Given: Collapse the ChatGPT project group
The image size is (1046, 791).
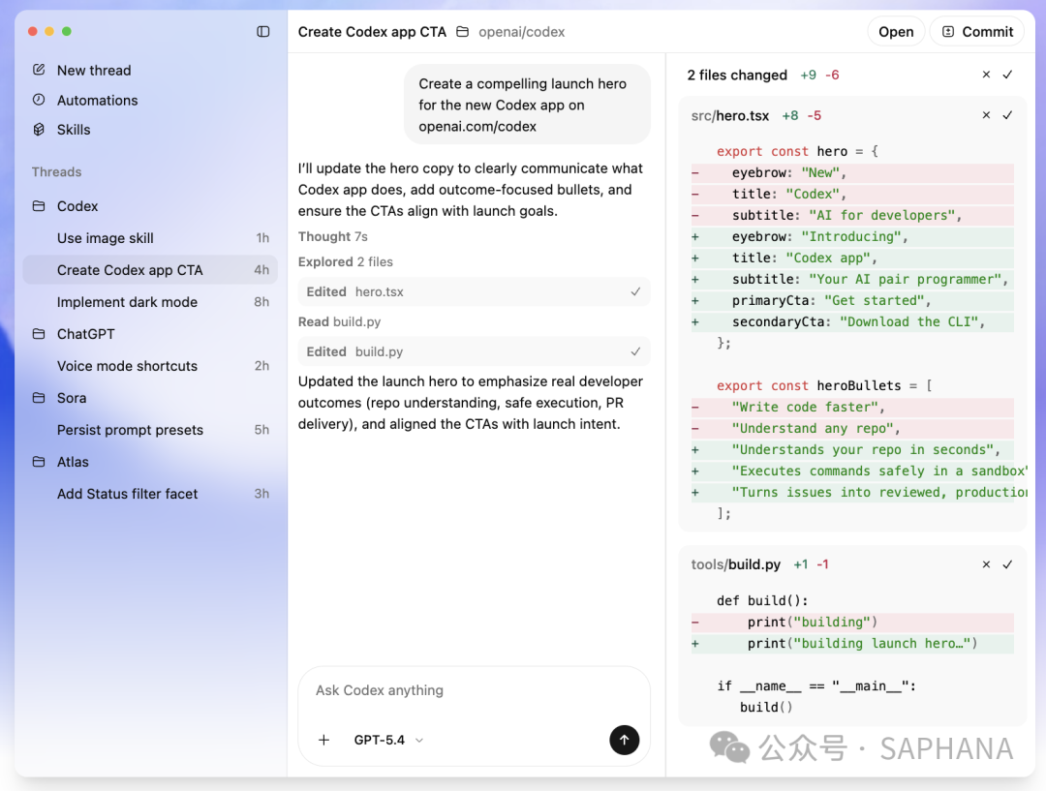Looking at the screenshot, I should pyautogui.click(x=150, y=333).
